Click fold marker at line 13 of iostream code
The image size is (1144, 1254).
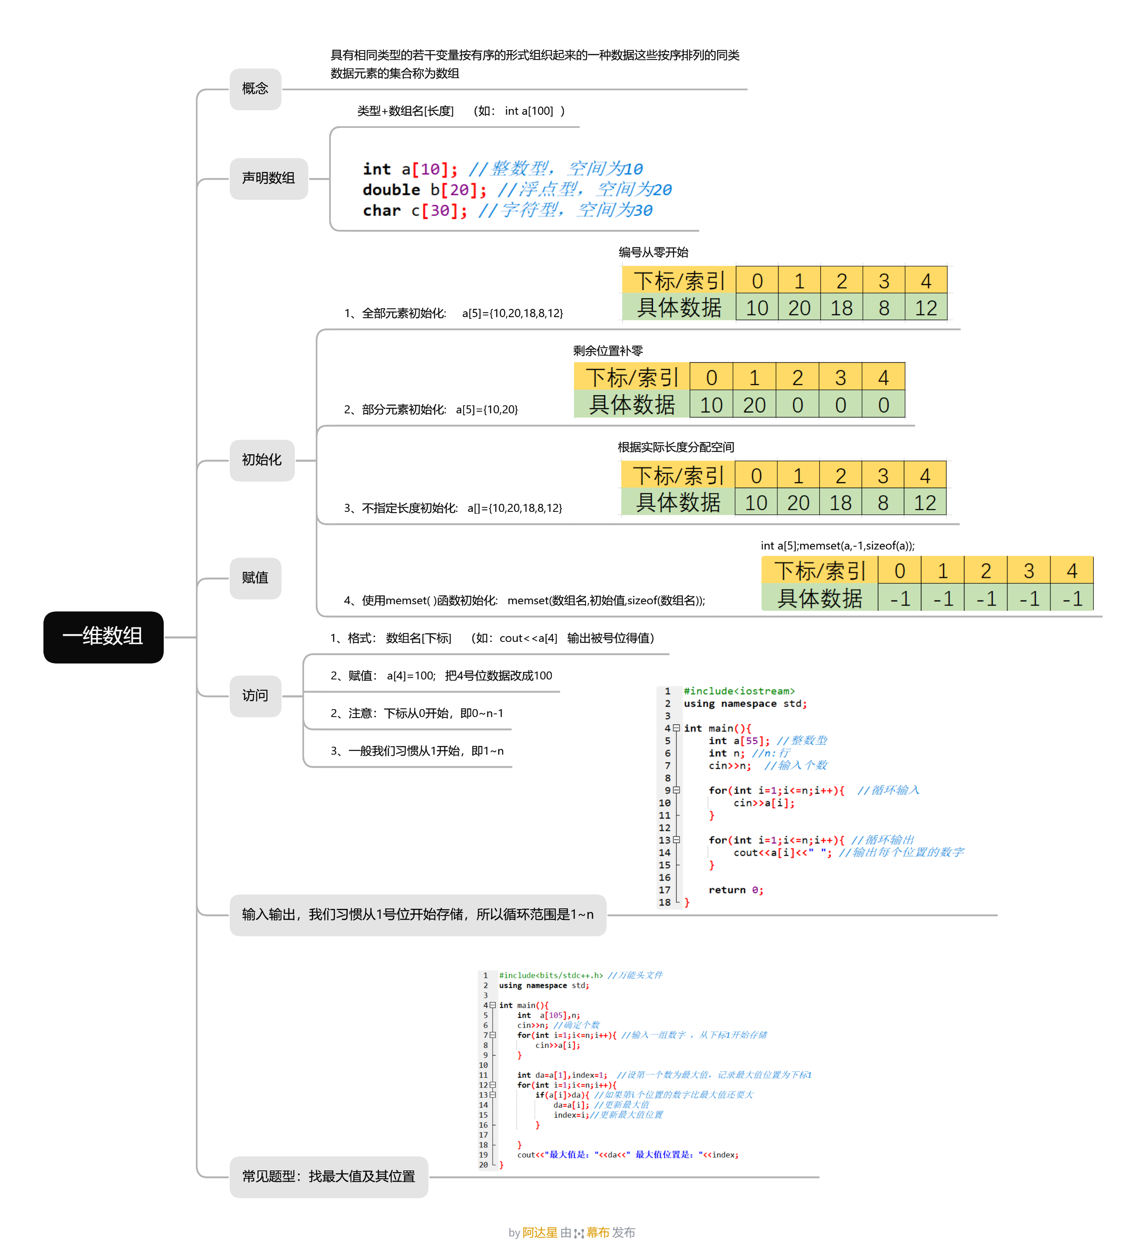[676, 840]
